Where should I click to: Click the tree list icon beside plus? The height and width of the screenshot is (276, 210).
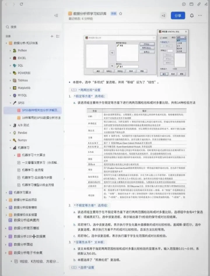point(58,36)
